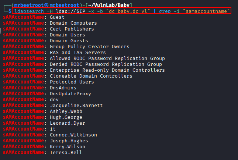This screenshot has height=160, width=238.
Task: Click the 'Guest' account name output
Action: coord(57,17)
